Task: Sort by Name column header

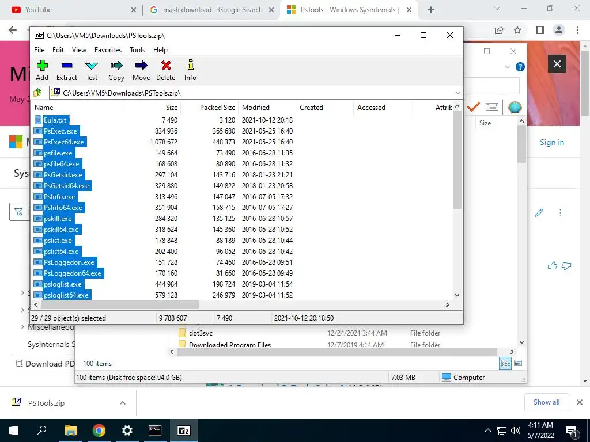Action: [77, 108]
